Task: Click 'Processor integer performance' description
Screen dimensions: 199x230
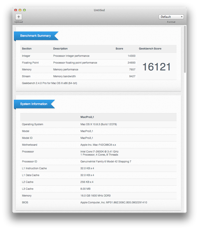Action: tap(71, 56)
